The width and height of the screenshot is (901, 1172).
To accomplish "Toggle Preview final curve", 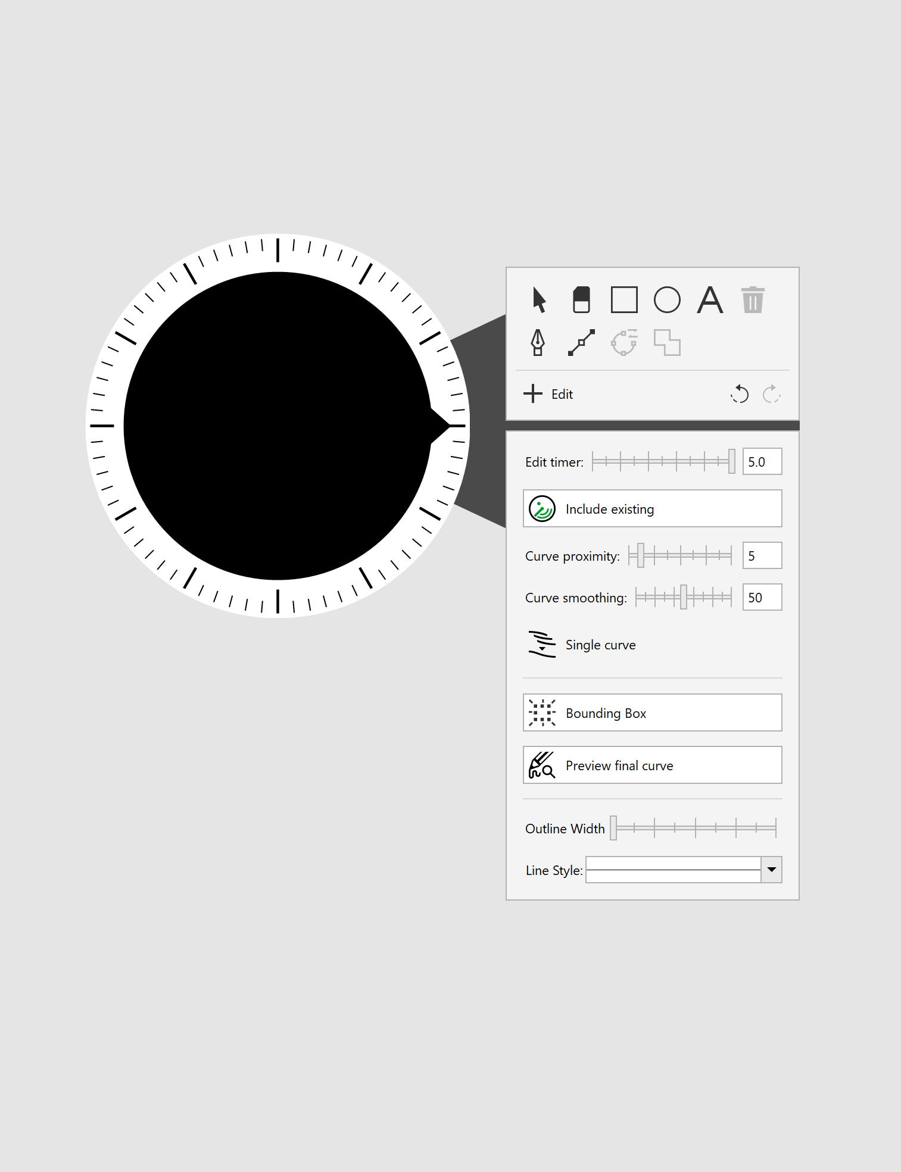I will pos(652,765).
